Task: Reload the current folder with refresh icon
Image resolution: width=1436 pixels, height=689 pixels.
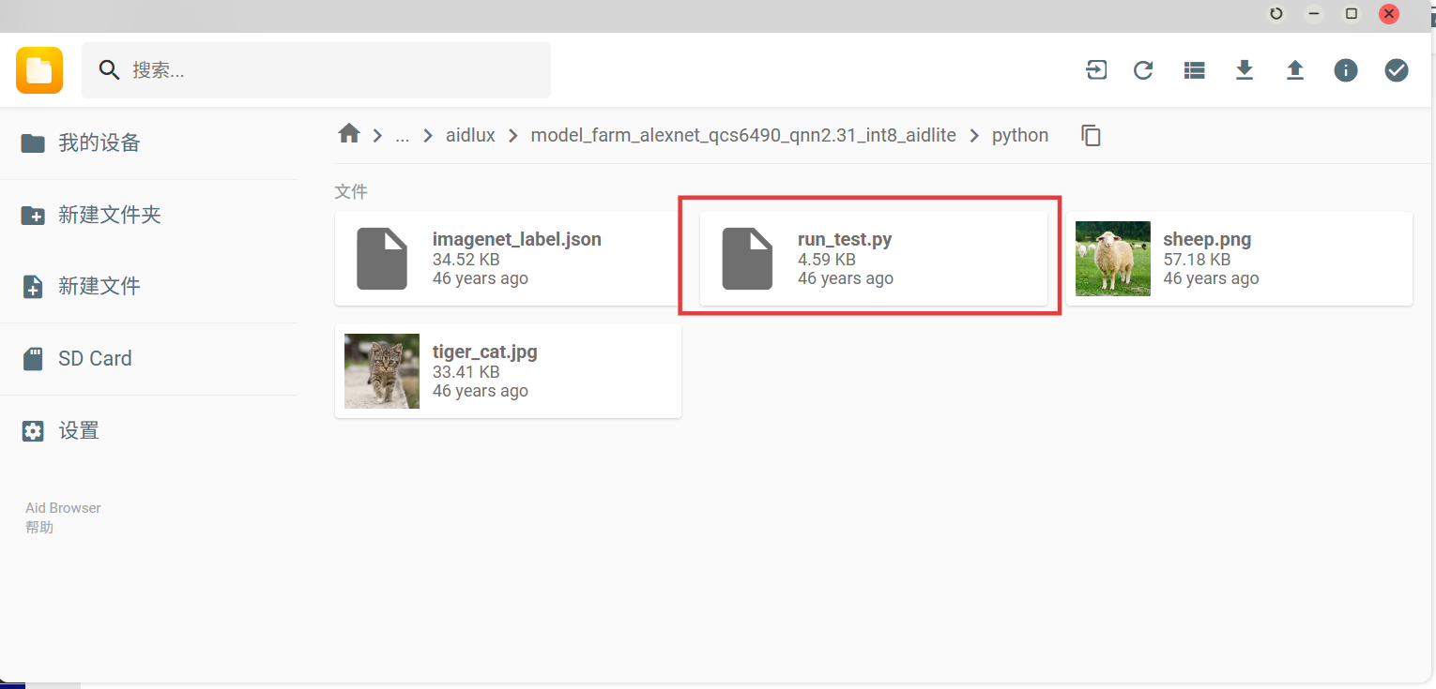Action: pyautogui.click(x=1143, y=70)
